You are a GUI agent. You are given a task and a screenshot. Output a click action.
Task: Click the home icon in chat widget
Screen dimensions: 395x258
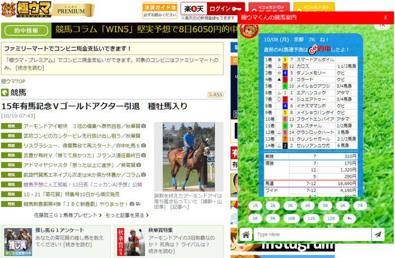coord(246,235)
